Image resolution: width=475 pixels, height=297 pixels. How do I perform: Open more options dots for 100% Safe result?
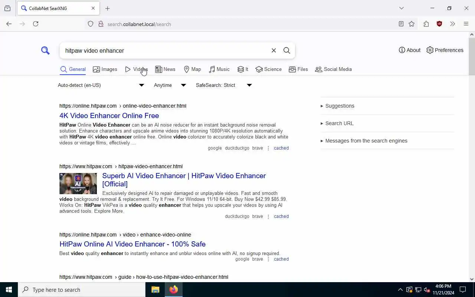tap(268, 259)
